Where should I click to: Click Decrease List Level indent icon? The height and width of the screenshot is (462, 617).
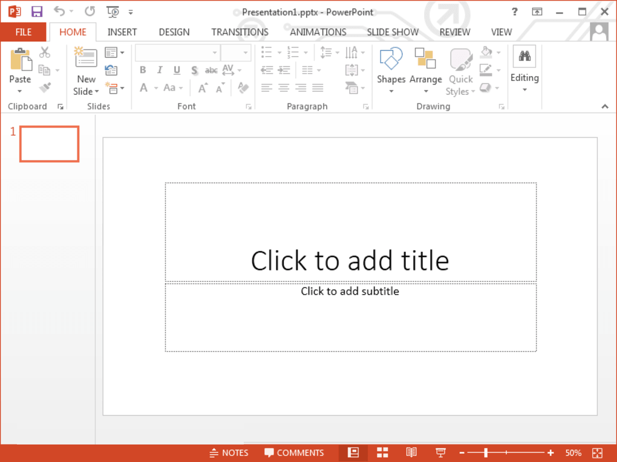[x=267, y=70]
